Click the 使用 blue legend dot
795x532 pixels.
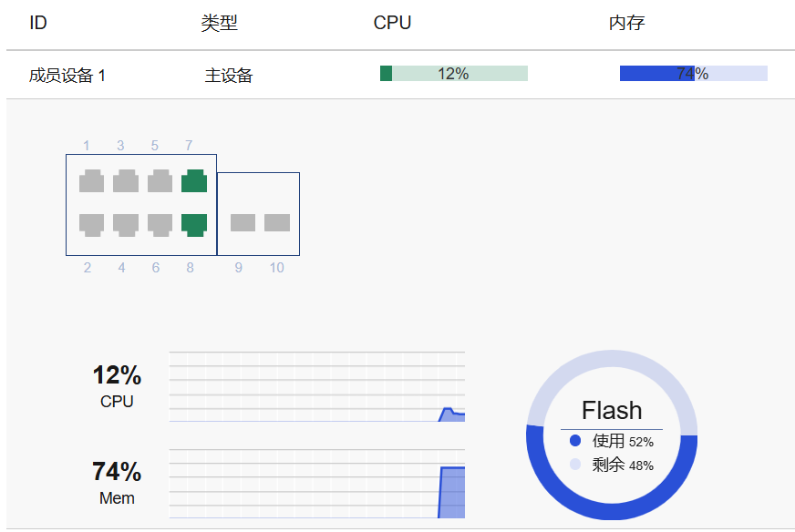[x=574, y=441]
